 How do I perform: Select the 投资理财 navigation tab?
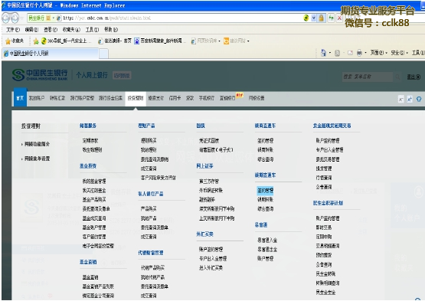coord(136,98)
